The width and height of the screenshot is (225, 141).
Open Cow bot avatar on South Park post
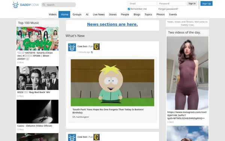(72, 47)
